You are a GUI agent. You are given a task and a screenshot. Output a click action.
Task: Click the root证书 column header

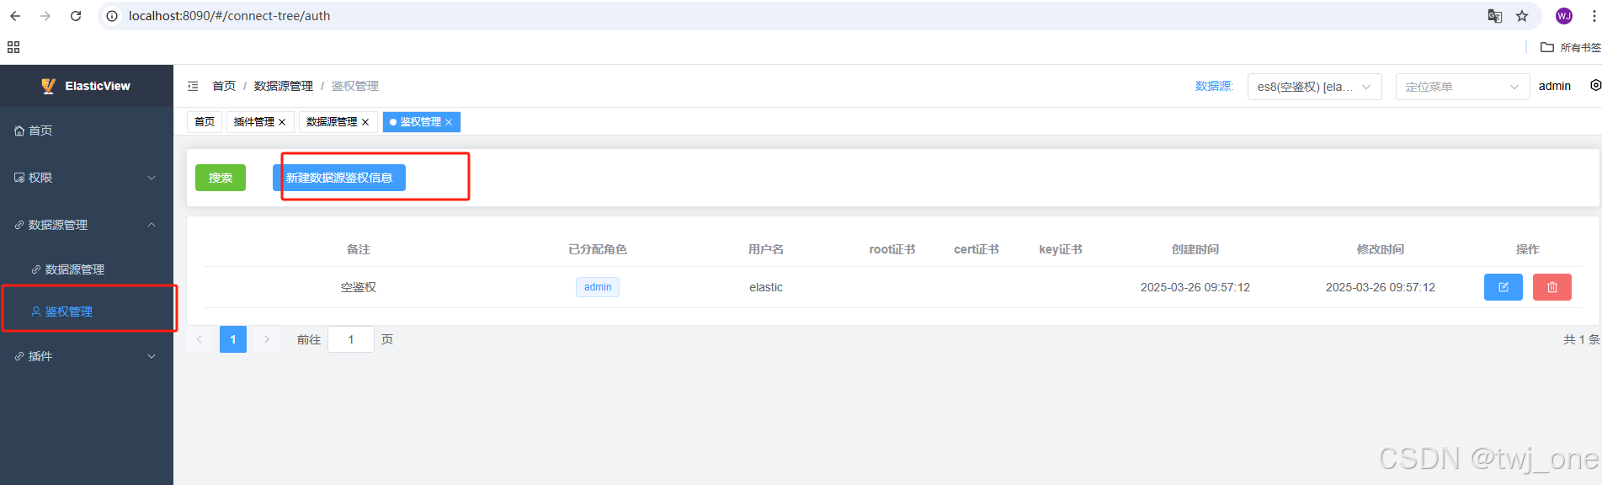tap(892, 249)
